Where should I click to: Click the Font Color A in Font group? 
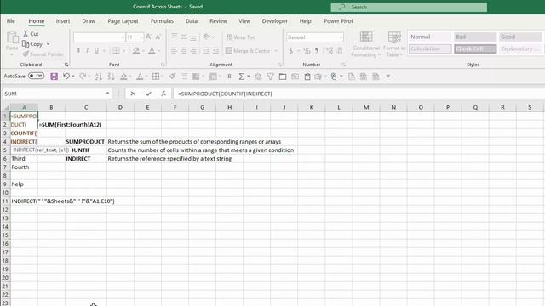pyautogui.click(x=152, y=51)
